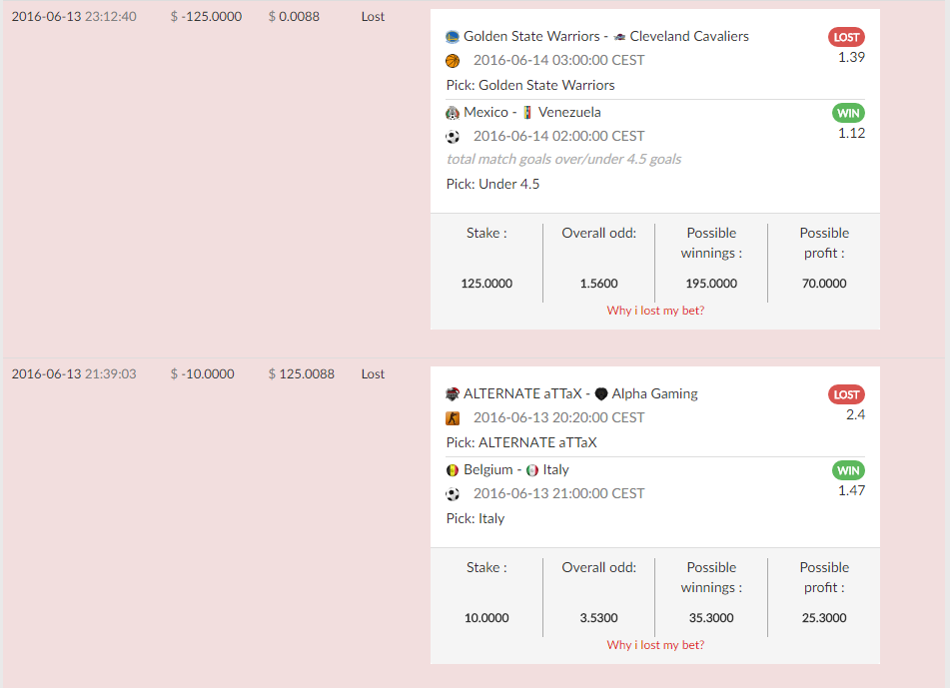
Task: Click LOST badge on ALTERNATE aTTaX match
Action: (x=846, y=394)
